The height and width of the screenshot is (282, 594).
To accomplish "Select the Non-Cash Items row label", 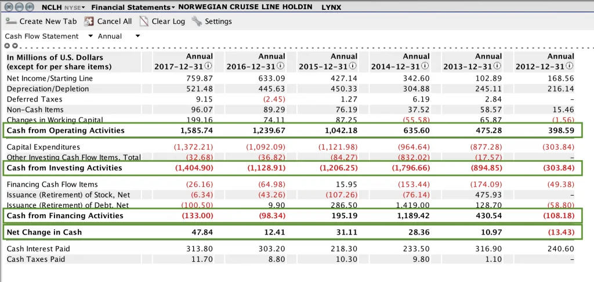I will (35, 110).
